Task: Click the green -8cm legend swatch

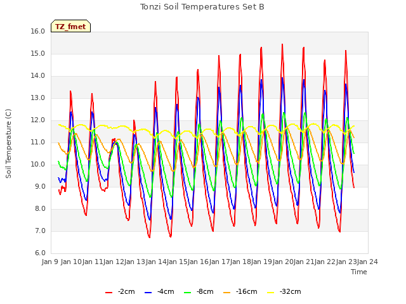Action: coord(188,293)
